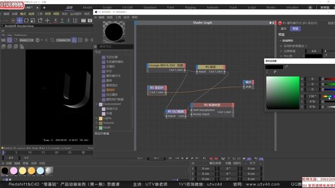
Task: Click the red RS node icon in attributes header
Action: click(x=280, y=23)
